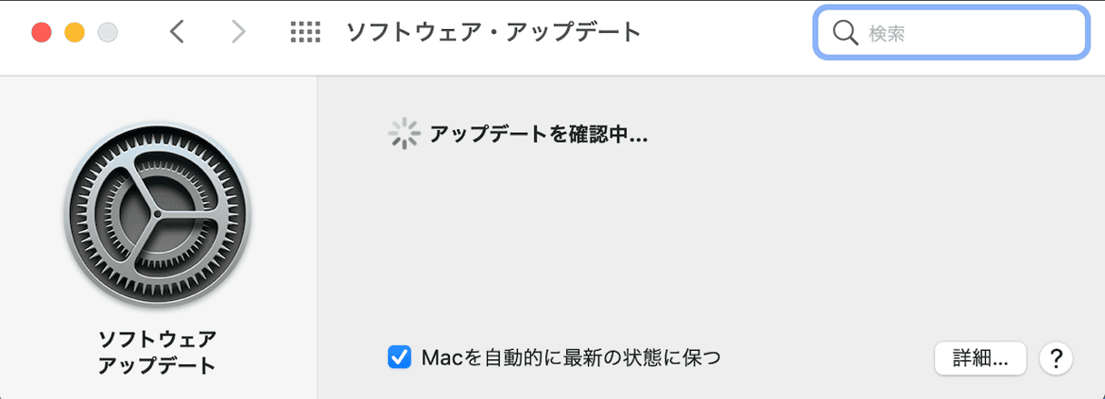
Task: Click the grayed-out zoom window button
Action: [107, 33]
